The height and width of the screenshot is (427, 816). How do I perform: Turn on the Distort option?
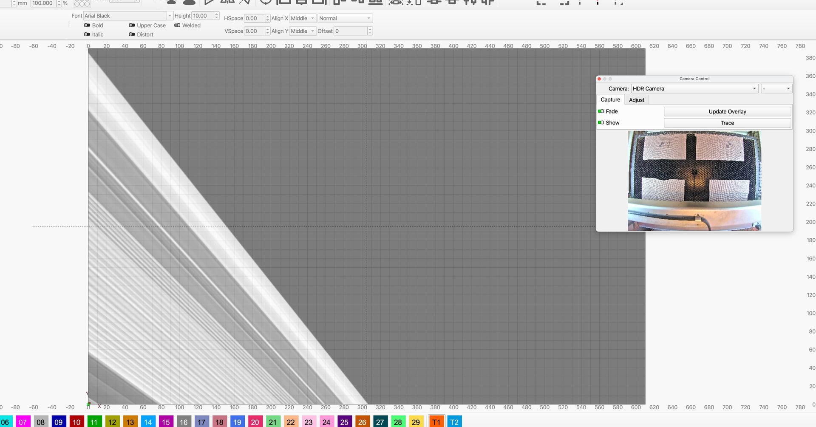tap(132, 34)
